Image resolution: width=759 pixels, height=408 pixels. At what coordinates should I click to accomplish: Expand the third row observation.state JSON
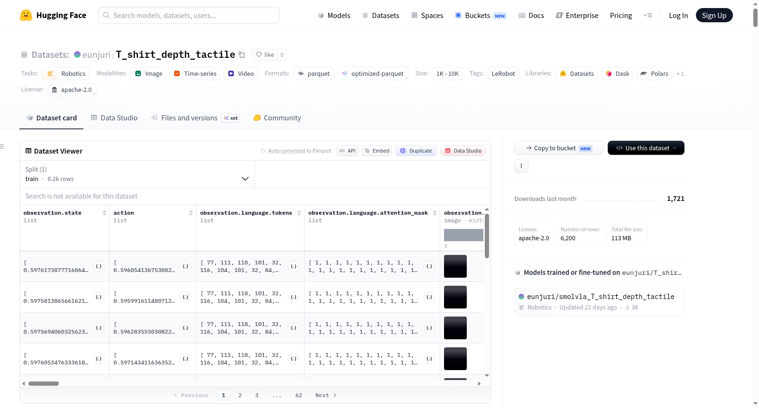click(x=99, y=328)
